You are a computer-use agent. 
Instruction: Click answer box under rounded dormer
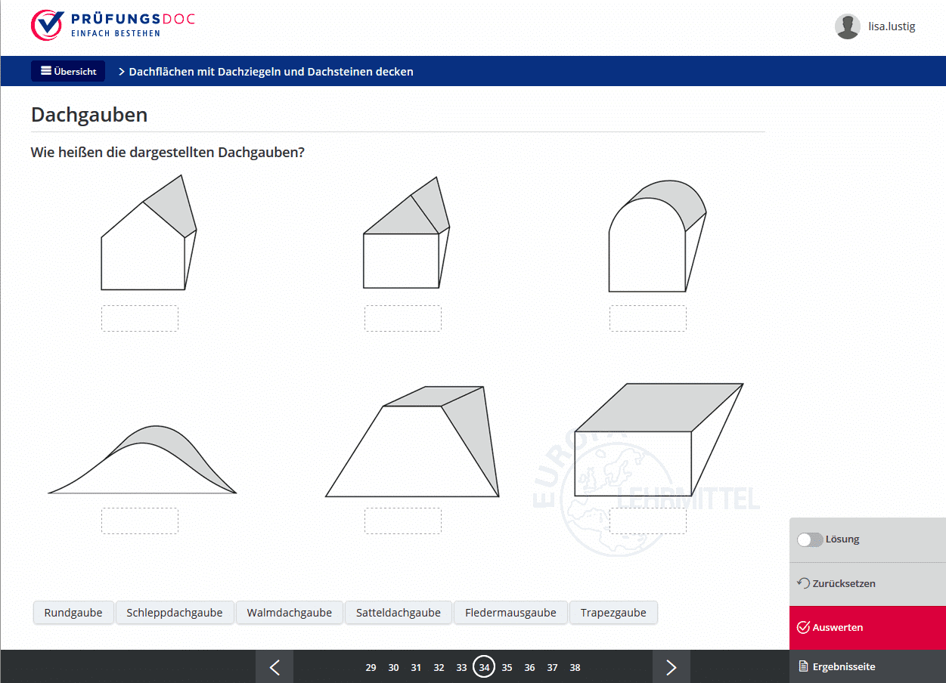click(x=648, y=318)
